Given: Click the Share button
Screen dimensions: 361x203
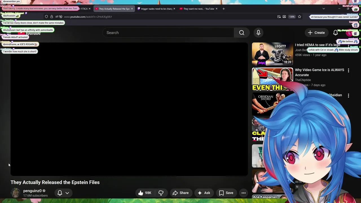Looking at the screenshot, I should click(180, 193).
